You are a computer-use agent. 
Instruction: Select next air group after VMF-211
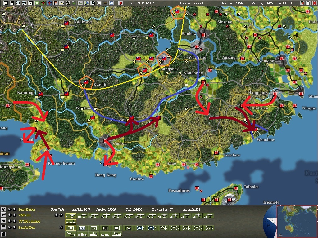pos(15,215)
